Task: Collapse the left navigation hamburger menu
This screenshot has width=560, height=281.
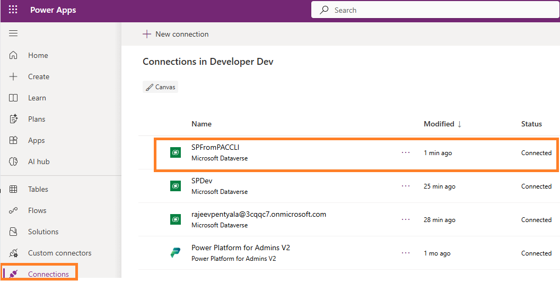Action: [x=13, y=33]
